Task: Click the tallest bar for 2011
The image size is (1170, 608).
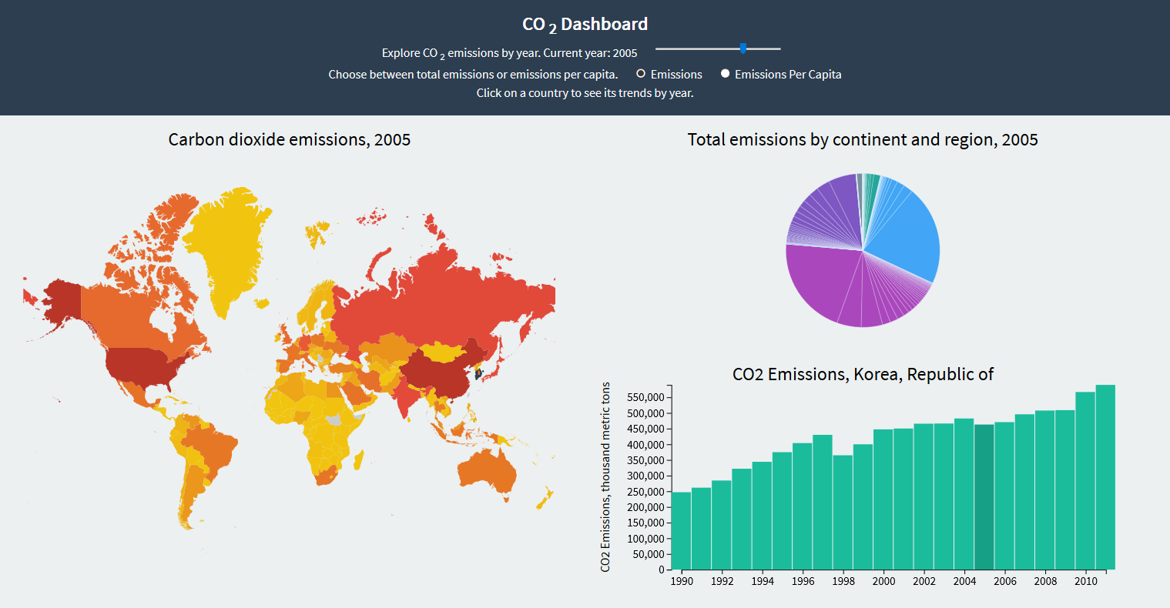Action: (x=1106, y=477)
